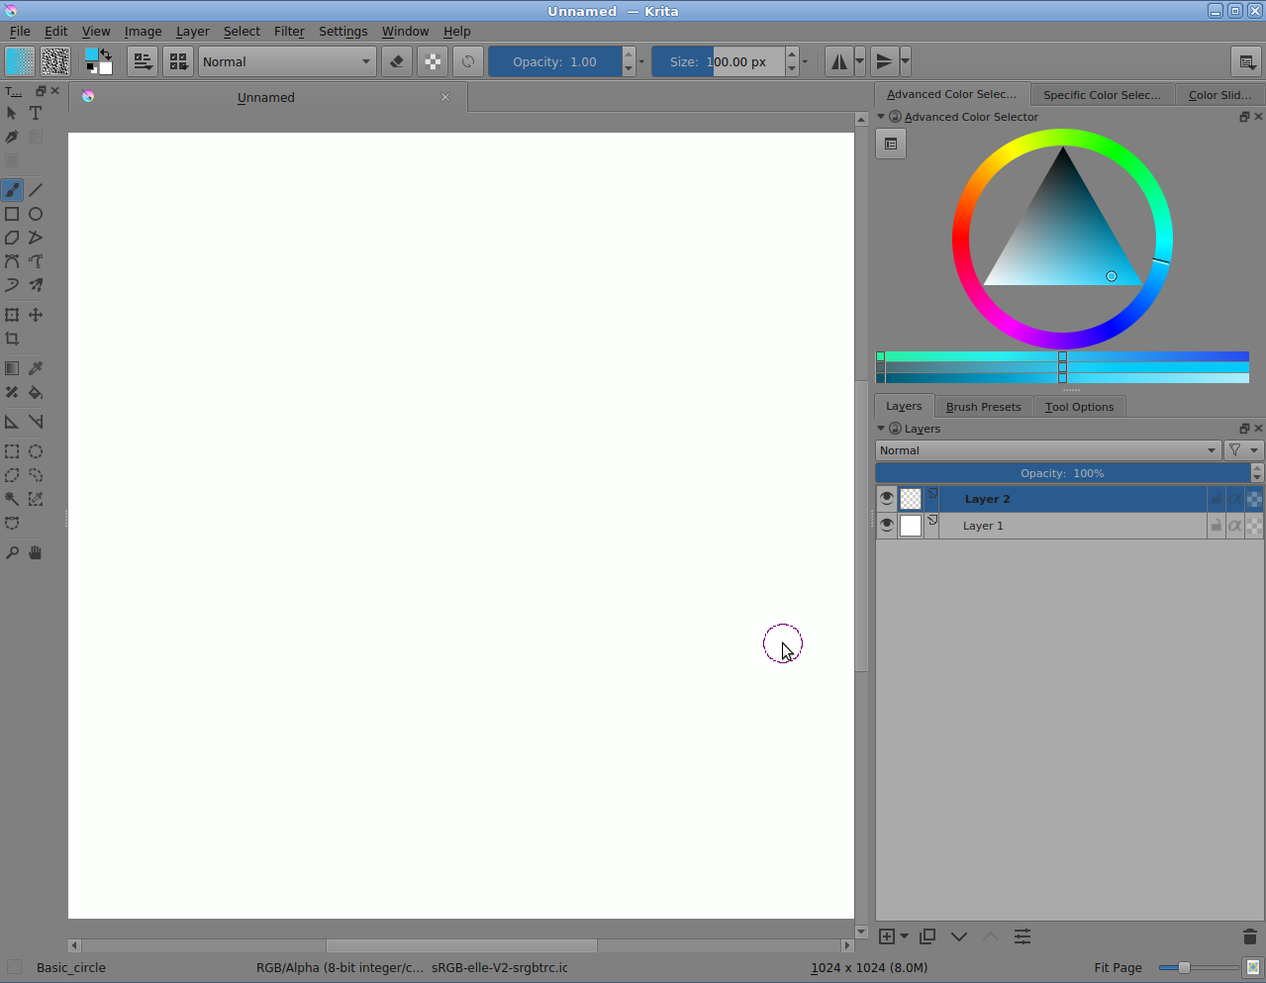This screenshot has height=983, width=1266.
Task: Toggle visibility of Layer 1
Action: pos(886,525)
